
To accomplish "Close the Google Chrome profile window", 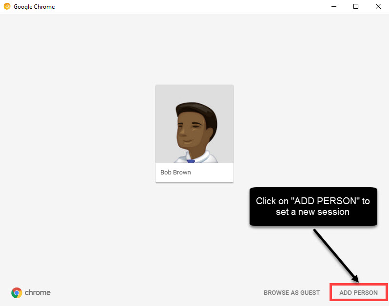I will [x=378, y=6].
